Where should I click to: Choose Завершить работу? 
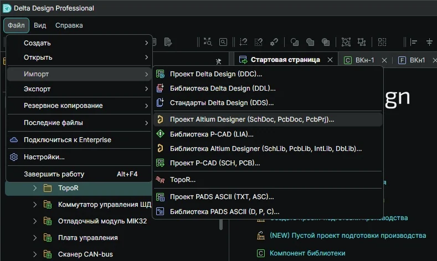79,174
